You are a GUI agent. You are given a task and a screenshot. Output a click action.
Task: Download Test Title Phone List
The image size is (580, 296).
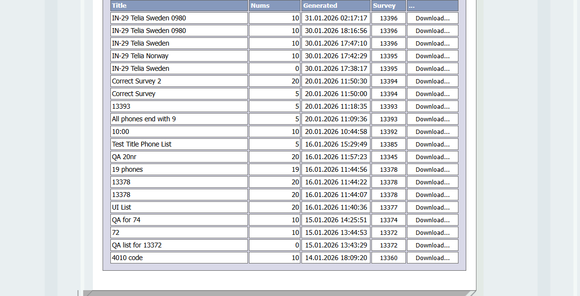point(432,144)
